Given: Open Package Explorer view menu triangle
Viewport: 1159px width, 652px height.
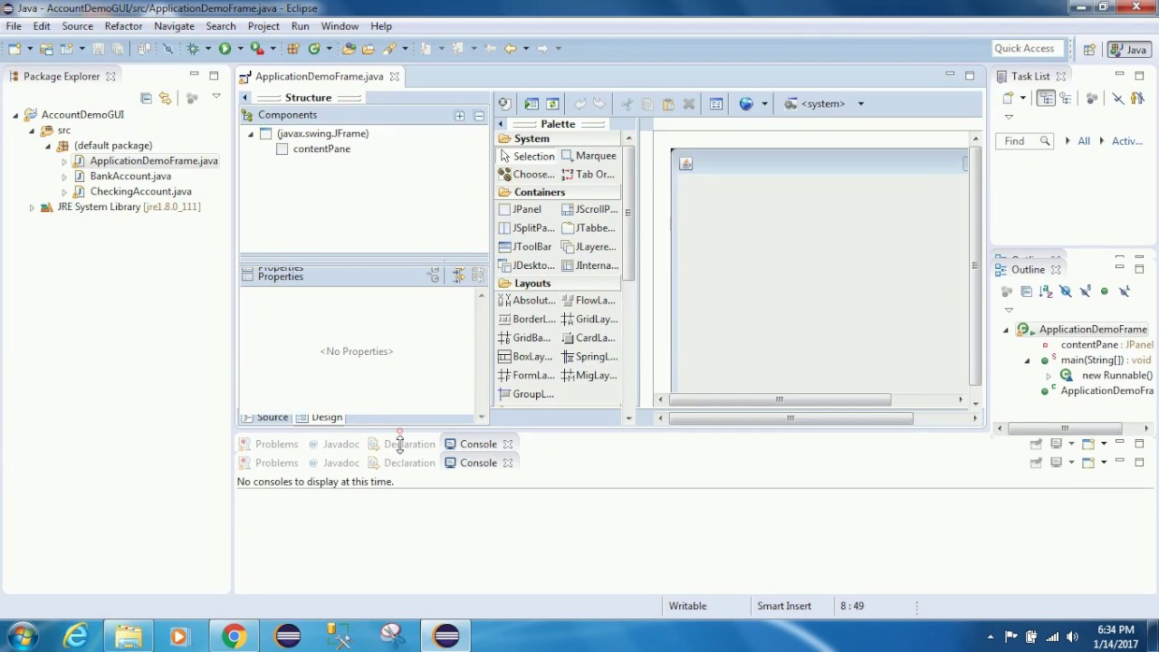Looking at the screenshot, I should coord(216,96).
